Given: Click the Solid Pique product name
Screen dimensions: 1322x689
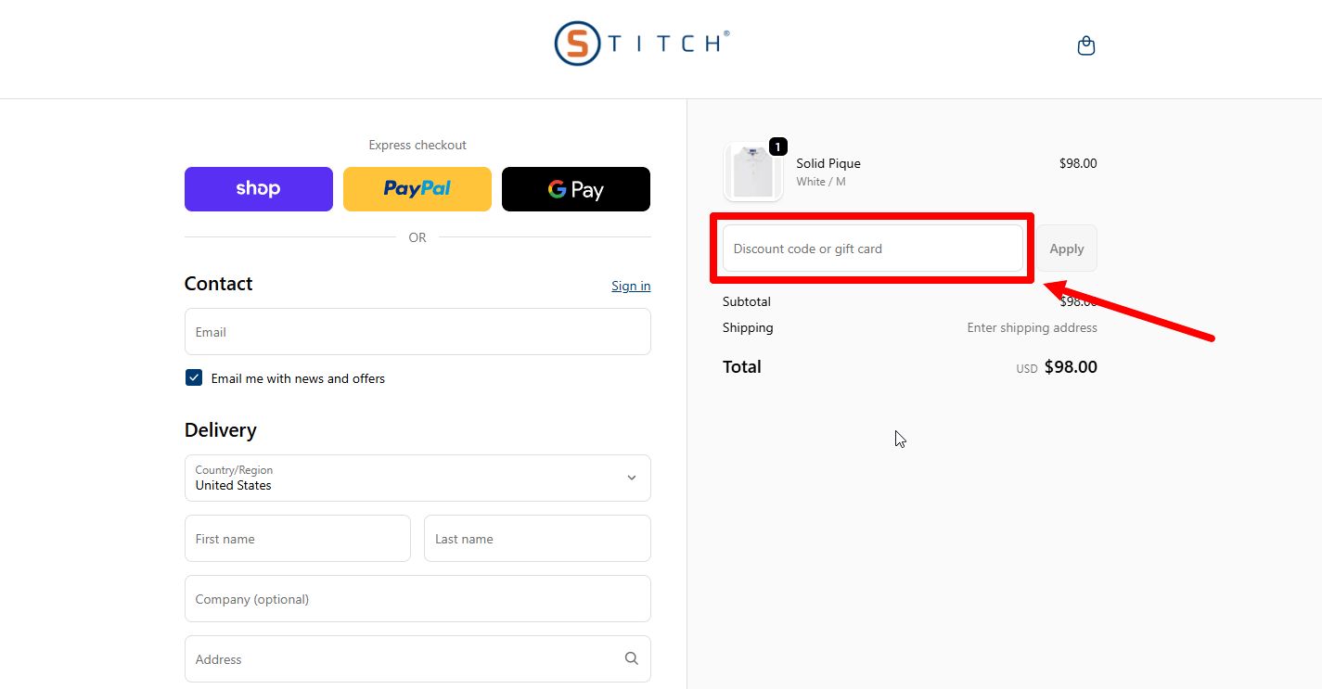Looking at the screenshot, I should click(828, 163).
